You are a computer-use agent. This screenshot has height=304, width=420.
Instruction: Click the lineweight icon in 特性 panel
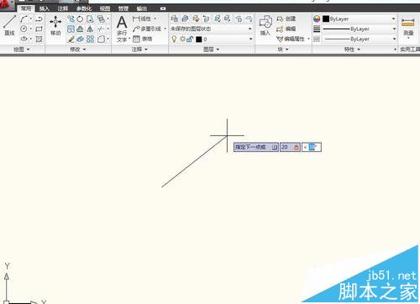coord(317,29)
